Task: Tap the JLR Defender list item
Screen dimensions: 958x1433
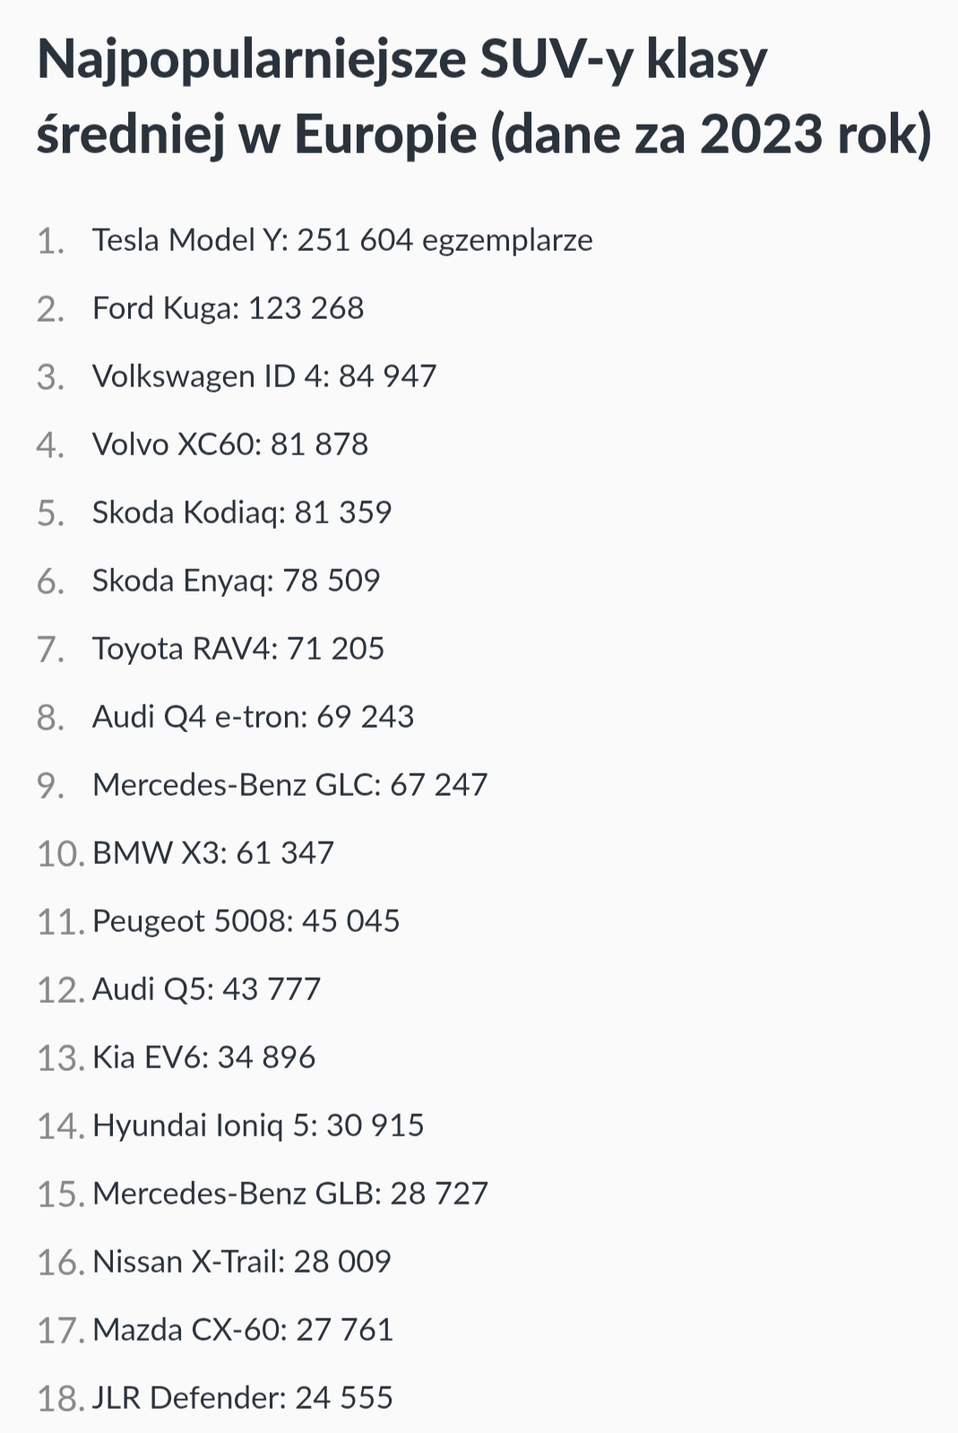Action: pos(242,1398)
